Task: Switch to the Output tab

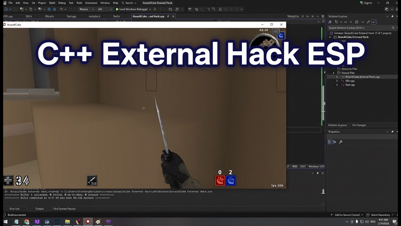Action: 39,209
